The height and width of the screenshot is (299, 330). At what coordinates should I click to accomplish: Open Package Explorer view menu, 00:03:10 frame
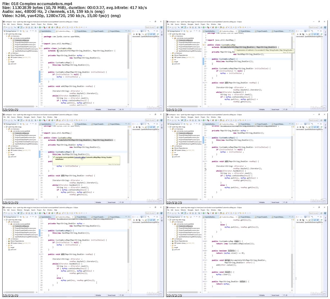pos(194,217)
